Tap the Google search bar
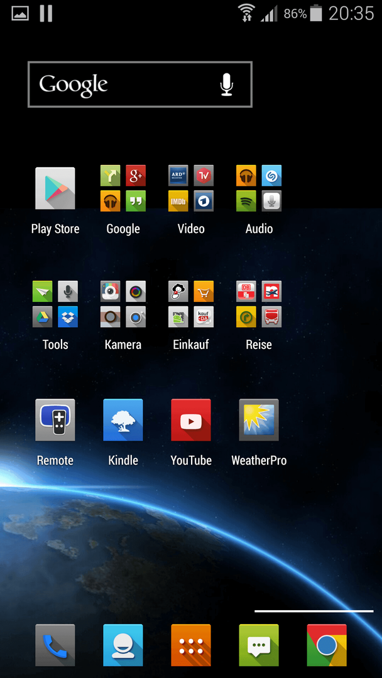The height and width of the screenshot is (678, 382). click(x=139, y=84)
